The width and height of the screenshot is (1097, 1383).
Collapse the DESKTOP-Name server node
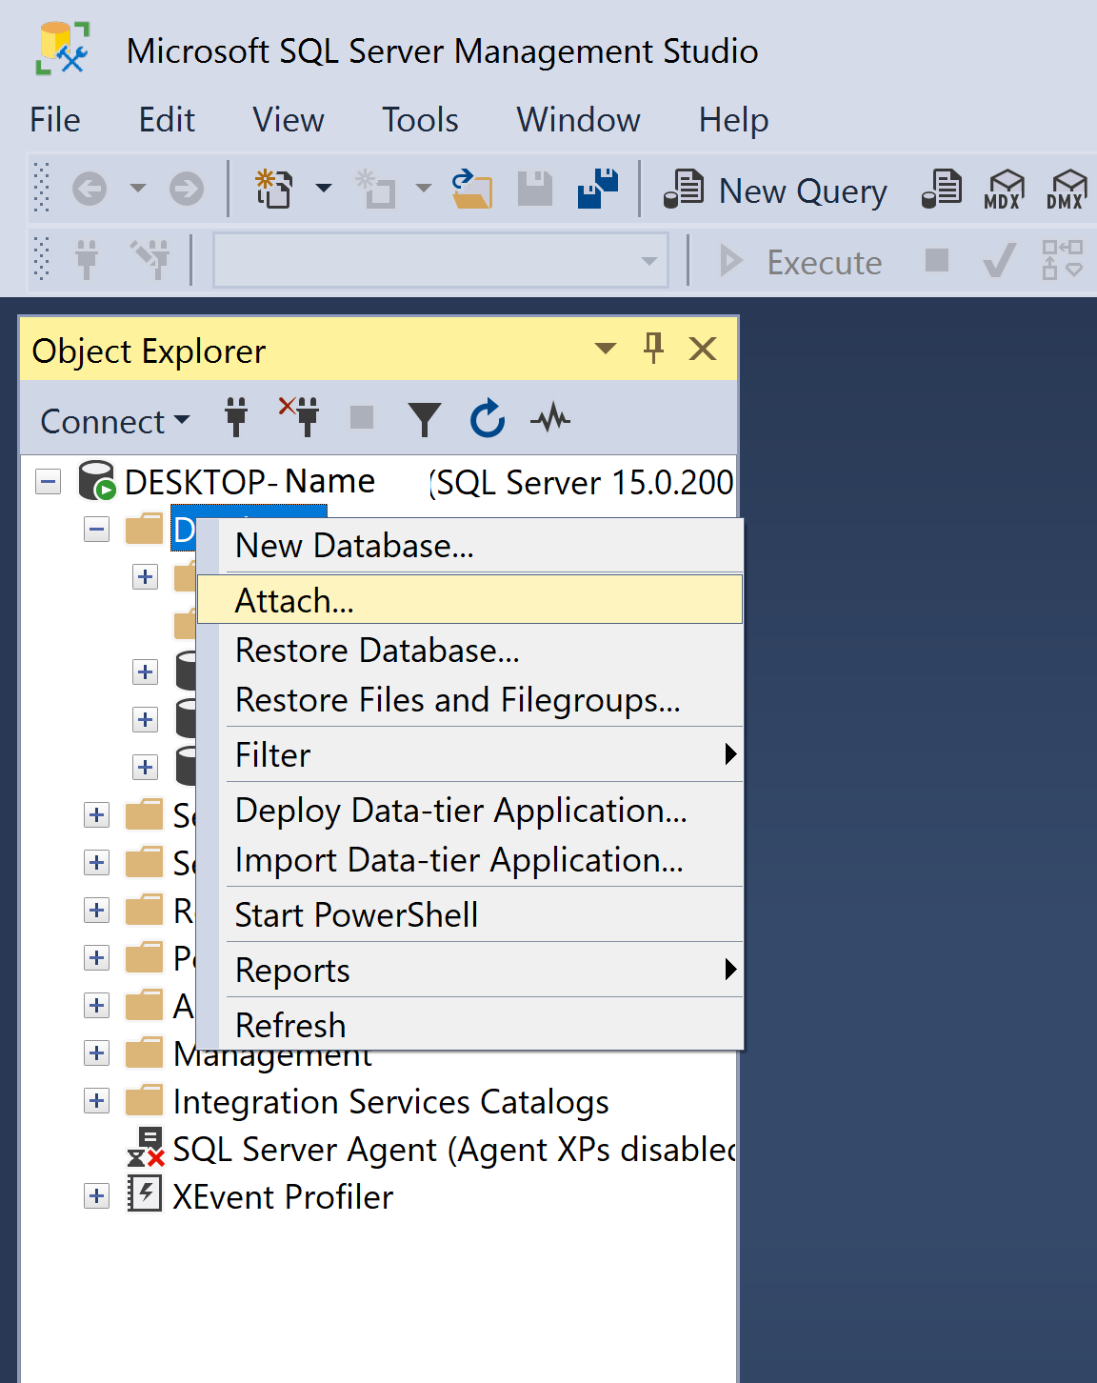49,482
